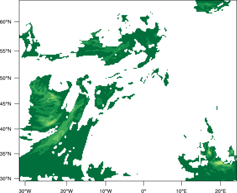Viewport: 237px width, 193px height.
Task: Click the 0° longitude label
Action: tap(144, 191)
